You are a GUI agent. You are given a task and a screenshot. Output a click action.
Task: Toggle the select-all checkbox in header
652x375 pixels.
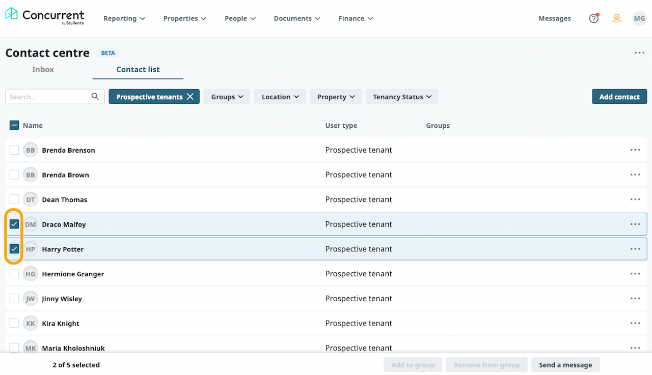[x=14, y=125]
